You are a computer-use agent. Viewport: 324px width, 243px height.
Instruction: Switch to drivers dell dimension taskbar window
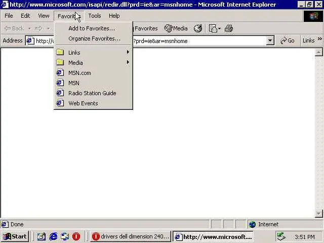coord(131,236)
